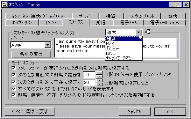Click すべて標準に戻す button
Viewport: 191px width, 119px height.
pyautogui.click(x=30, y=111)
